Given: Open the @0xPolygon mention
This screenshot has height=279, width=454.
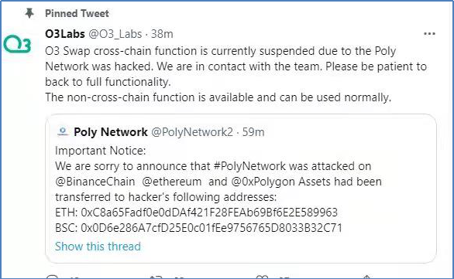Looking at the screenshot, I should (263, 182).
